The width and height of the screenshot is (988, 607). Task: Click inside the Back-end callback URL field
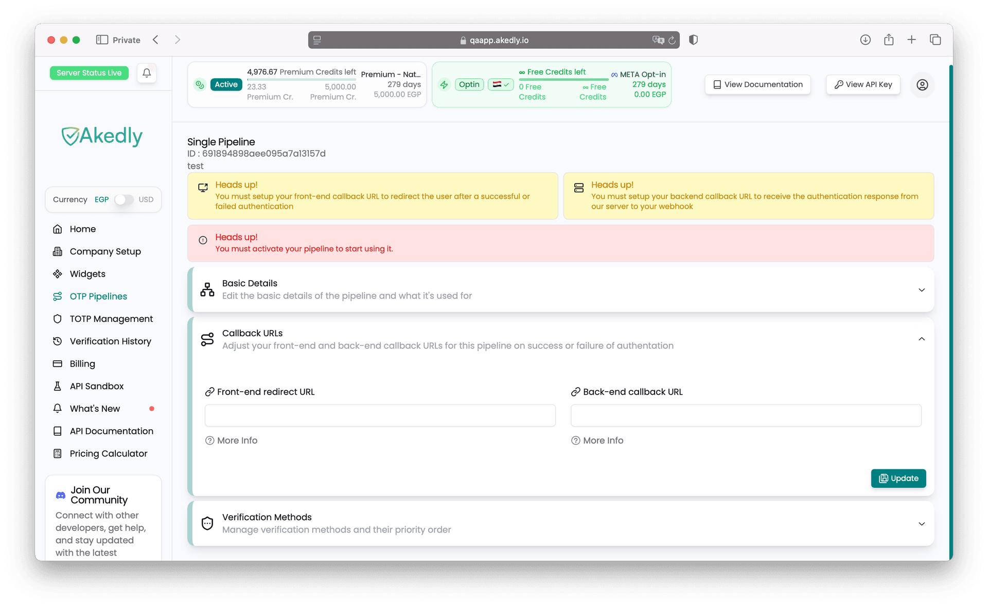[745, 415]
